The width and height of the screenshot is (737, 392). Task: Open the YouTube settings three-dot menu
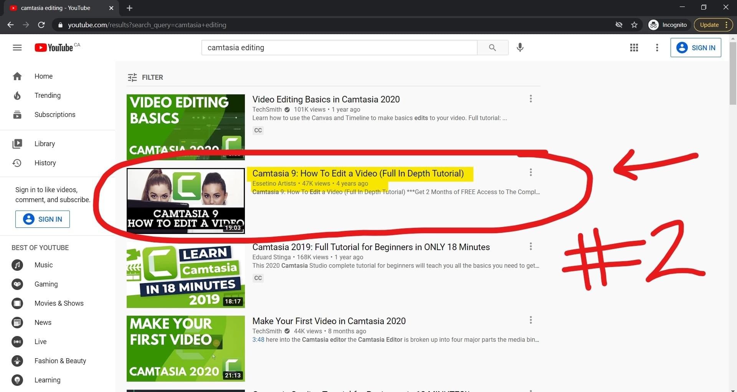pyautogui.click(x=657, y=48)
